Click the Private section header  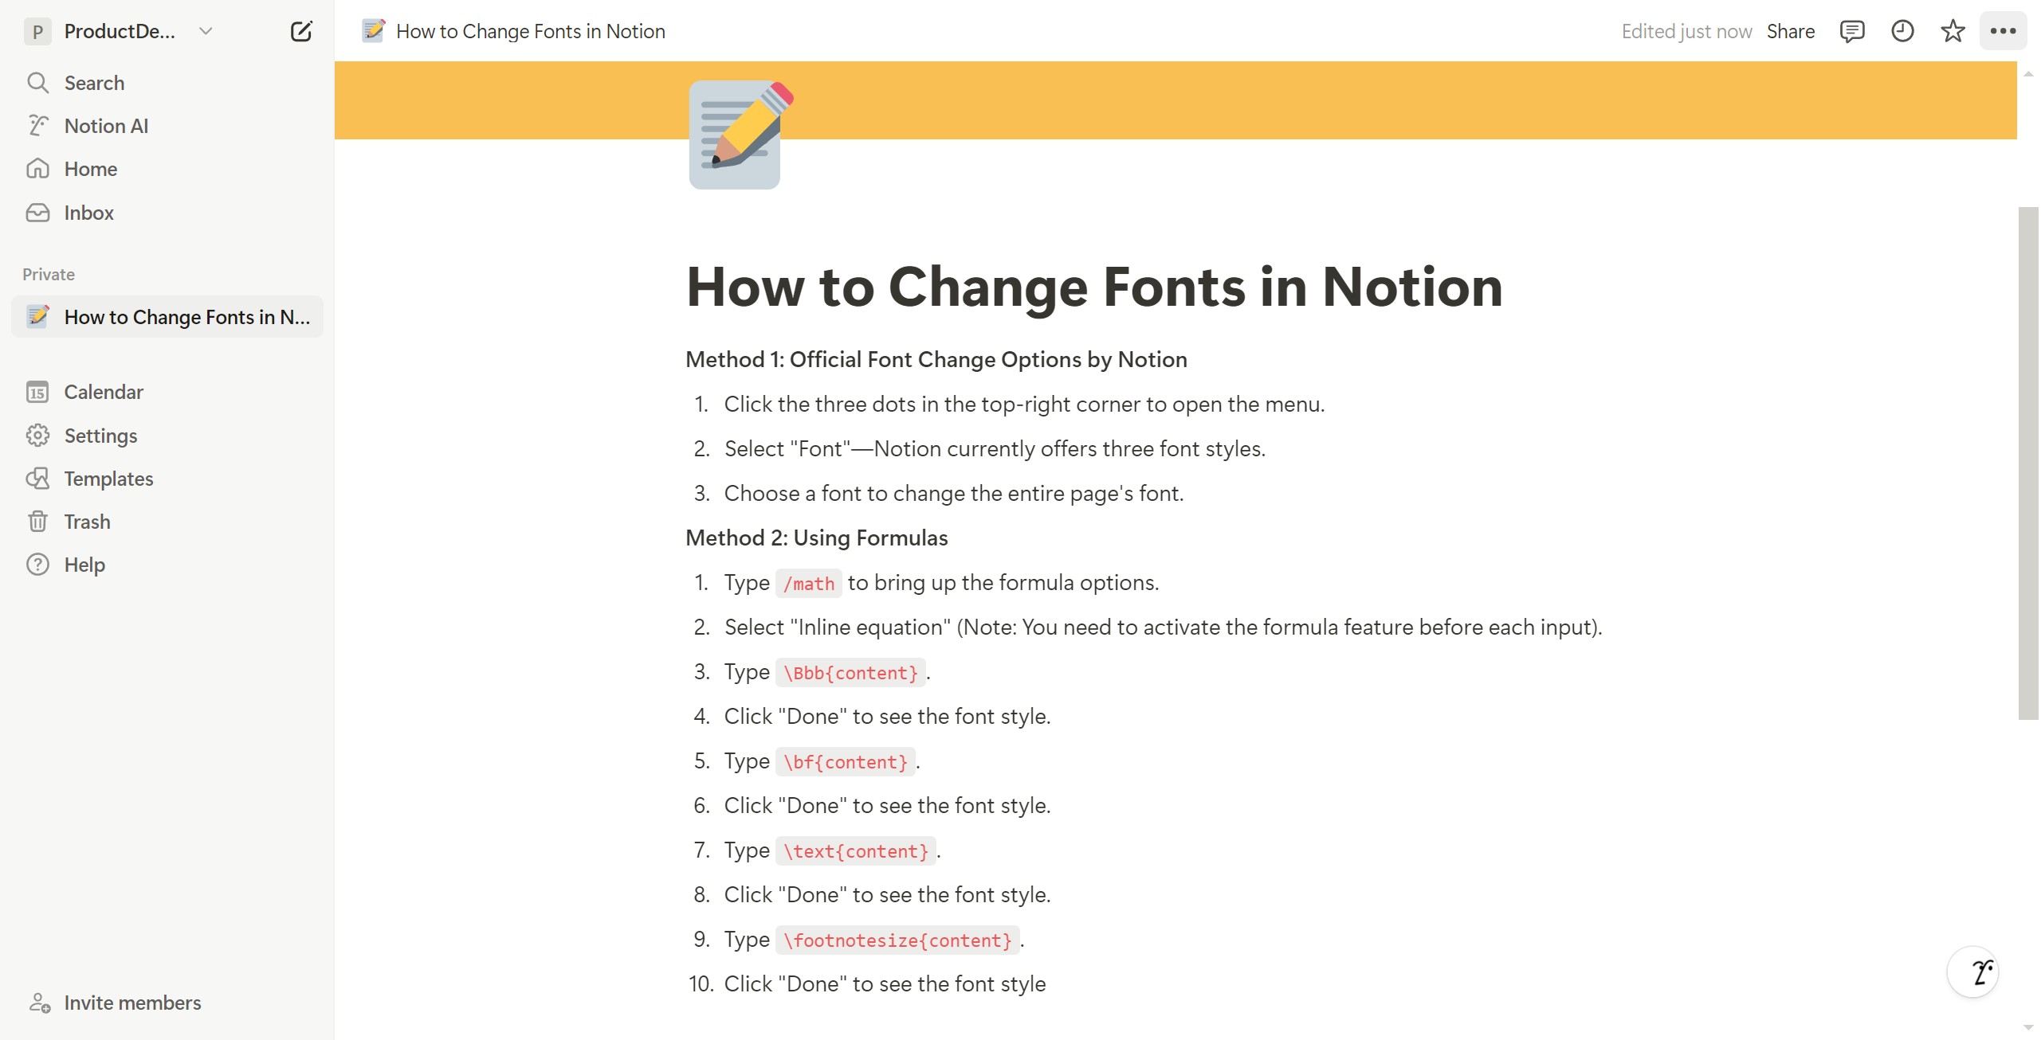[49, 274]
